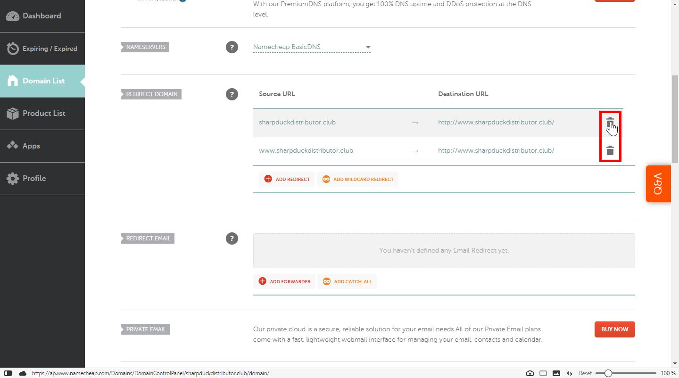The image size is (679, 378).
Task: Click the Add Catch-All button
Action: click(347, 281)
